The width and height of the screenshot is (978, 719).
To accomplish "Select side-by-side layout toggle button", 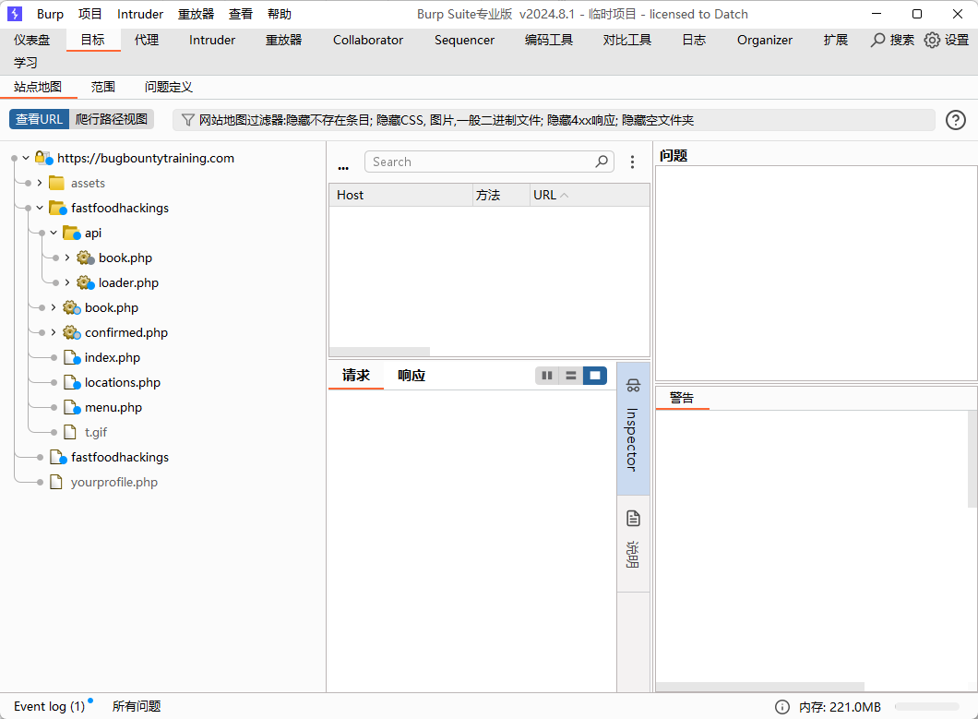I will tap(547, 376).
